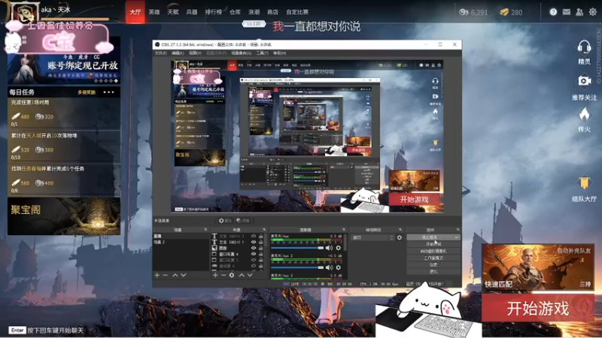The width and height of the screenshot is (602, 338).
Task: Click the Enter chat prompt 按下回车键开始聊天
Action: click(x=46, y=330)
